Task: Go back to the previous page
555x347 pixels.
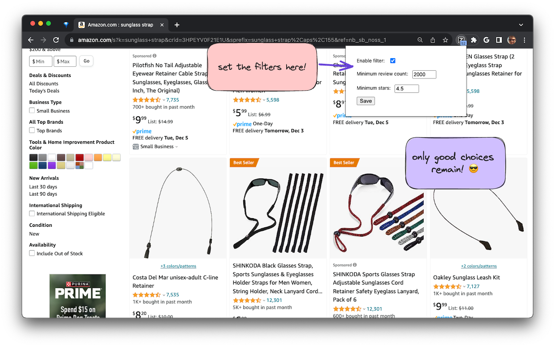Action: [31, 40]
